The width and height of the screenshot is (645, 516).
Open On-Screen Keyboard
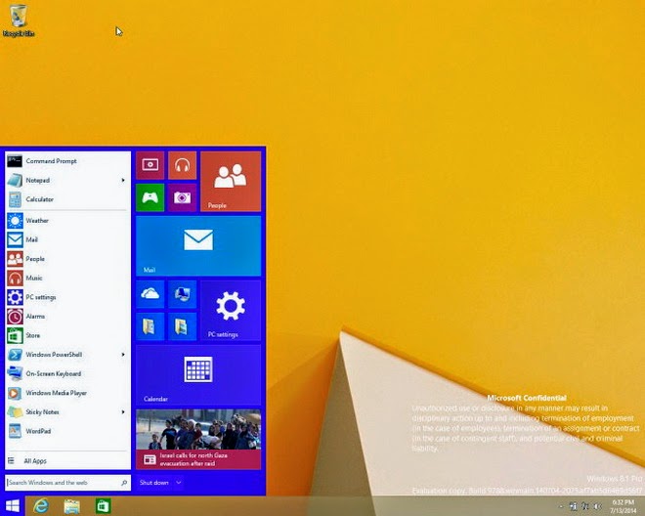[x=67, y=373]
